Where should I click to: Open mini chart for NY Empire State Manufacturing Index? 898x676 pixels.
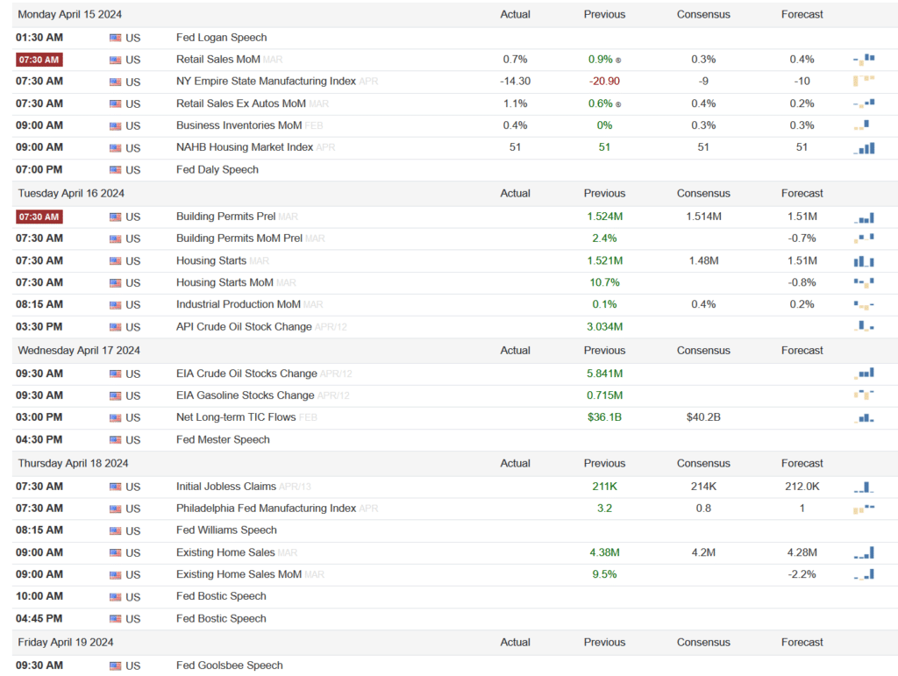click(x=864, y=81)
